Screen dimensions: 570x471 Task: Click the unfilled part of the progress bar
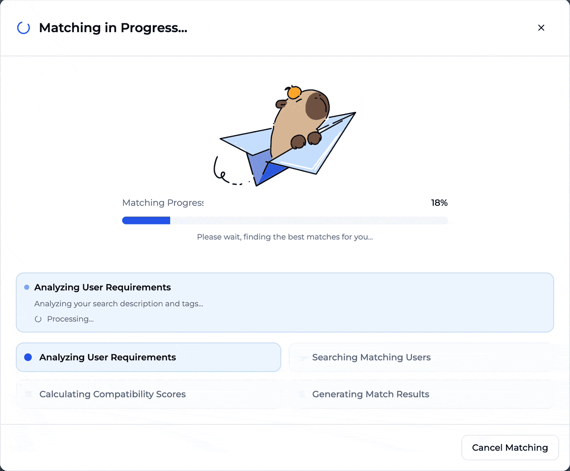(x=309, y=220)
